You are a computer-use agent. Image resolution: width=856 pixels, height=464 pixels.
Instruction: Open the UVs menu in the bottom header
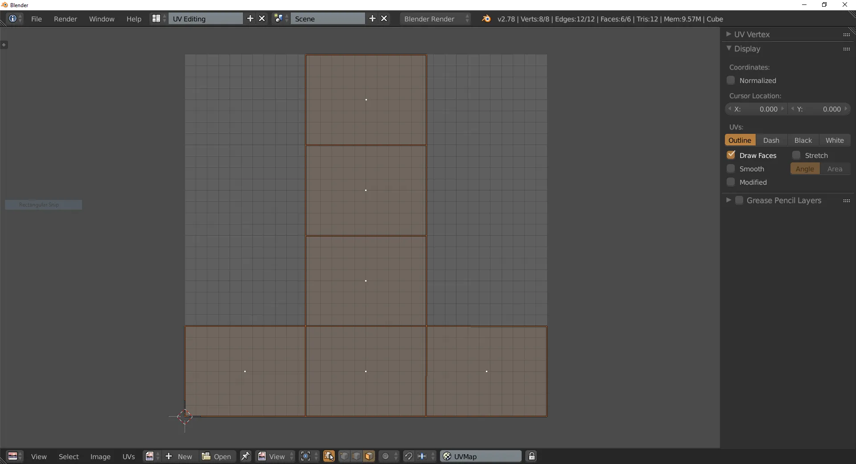128,456
